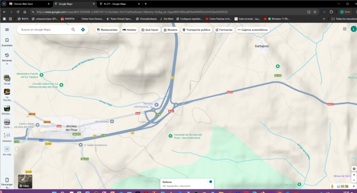Open the Jitsi Meet bookmark
Screen dimensions: 357x193
click(166, 19)
